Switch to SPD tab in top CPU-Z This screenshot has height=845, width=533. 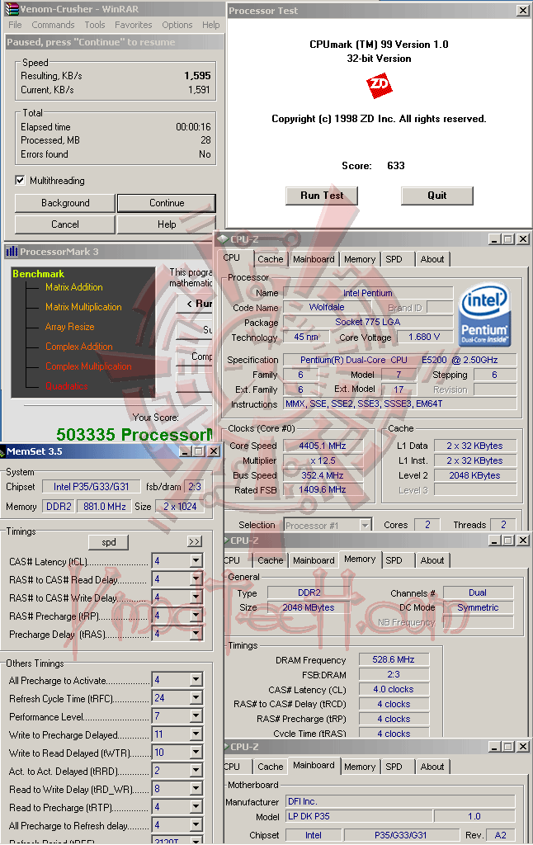(394, 259)
